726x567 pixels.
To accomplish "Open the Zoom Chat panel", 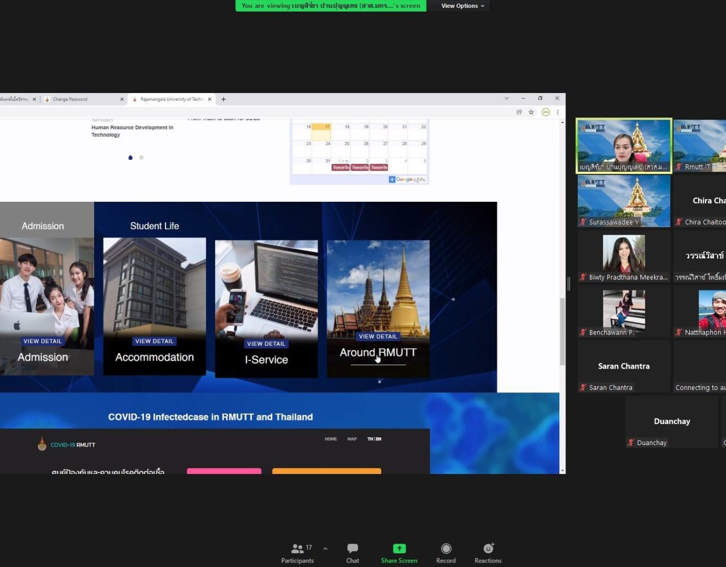I will (353, 553).
